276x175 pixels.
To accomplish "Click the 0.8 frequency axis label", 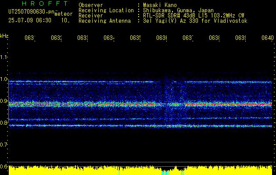I will [4, 122].
